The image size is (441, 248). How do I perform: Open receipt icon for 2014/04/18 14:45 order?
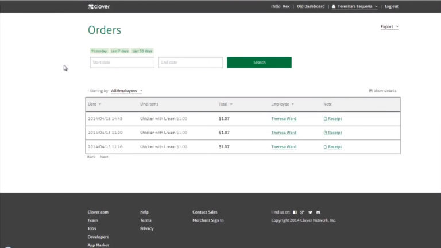click(325, 119)
